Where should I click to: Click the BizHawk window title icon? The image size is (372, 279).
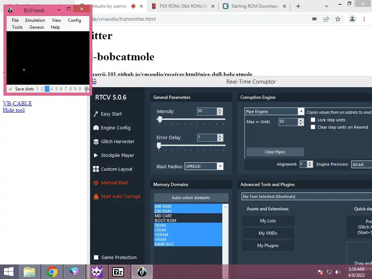(10, 10)
